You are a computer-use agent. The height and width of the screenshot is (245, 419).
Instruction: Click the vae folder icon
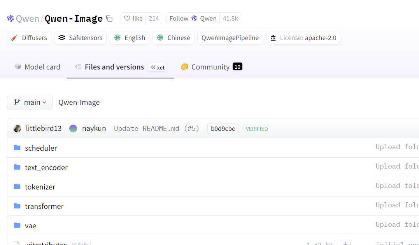(x=17, y=226)
